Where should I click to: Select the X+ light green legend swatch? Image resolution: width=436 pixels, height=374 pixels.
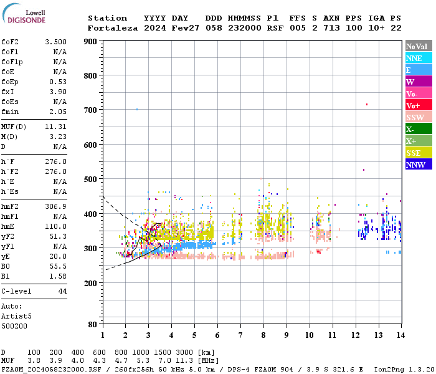(419, 141)
